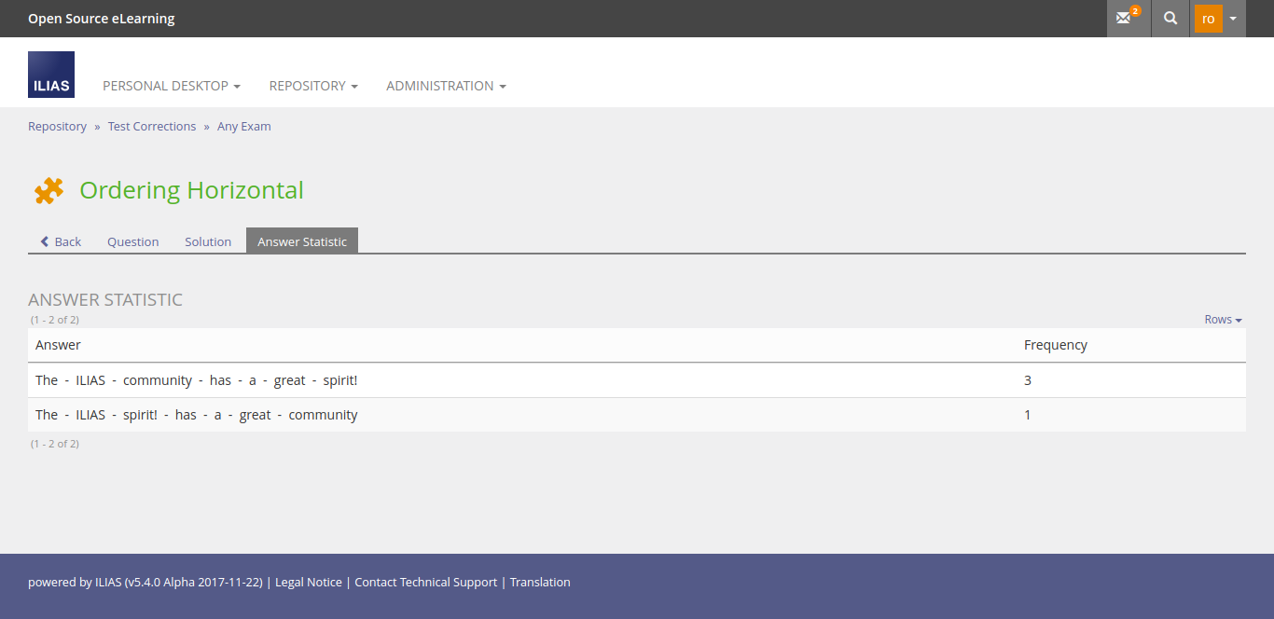
Task: Click 'Open Source eLearning' header text
Action: [x=101, y=19]
